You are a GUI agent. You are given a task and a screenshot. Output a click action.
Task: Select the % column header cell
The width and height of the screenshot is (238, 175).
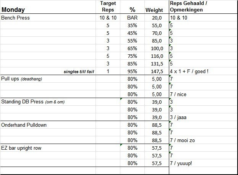coord(132,10)
